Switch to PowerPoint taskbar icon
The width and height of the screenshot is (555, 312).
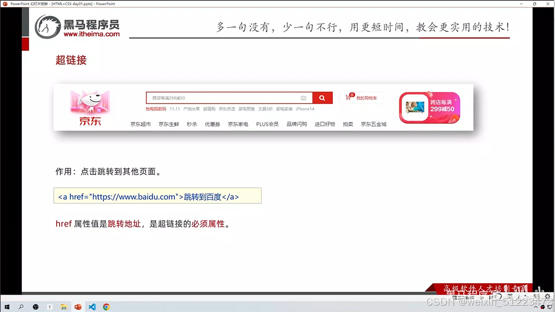tap(78, 307)
